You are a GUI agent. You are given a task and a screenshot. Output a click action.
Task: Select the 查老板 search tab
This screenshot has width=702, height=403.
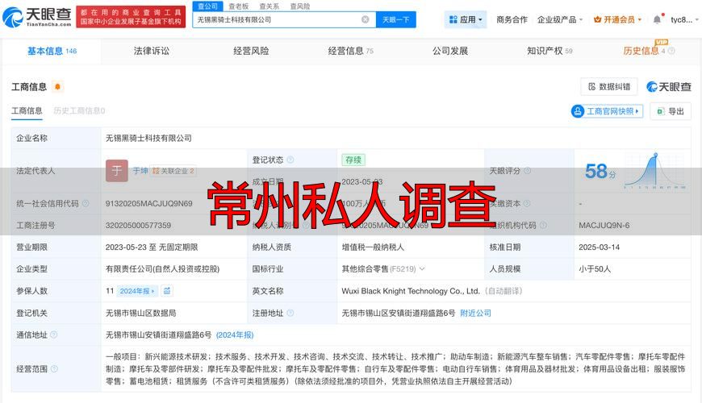pos(239,6)
